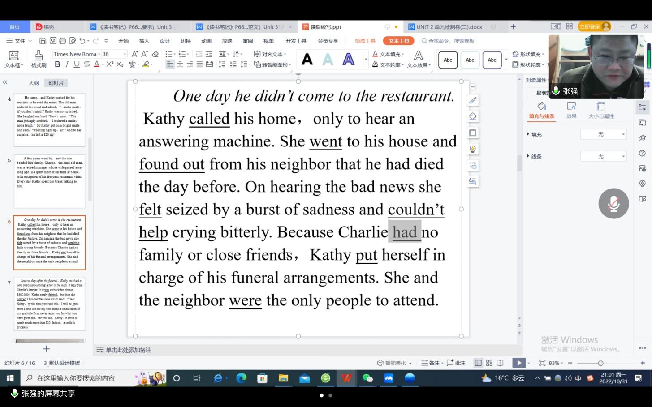Click 批注 comments button in status bar
The image size is (652, 407).
(x=456, y=363)
